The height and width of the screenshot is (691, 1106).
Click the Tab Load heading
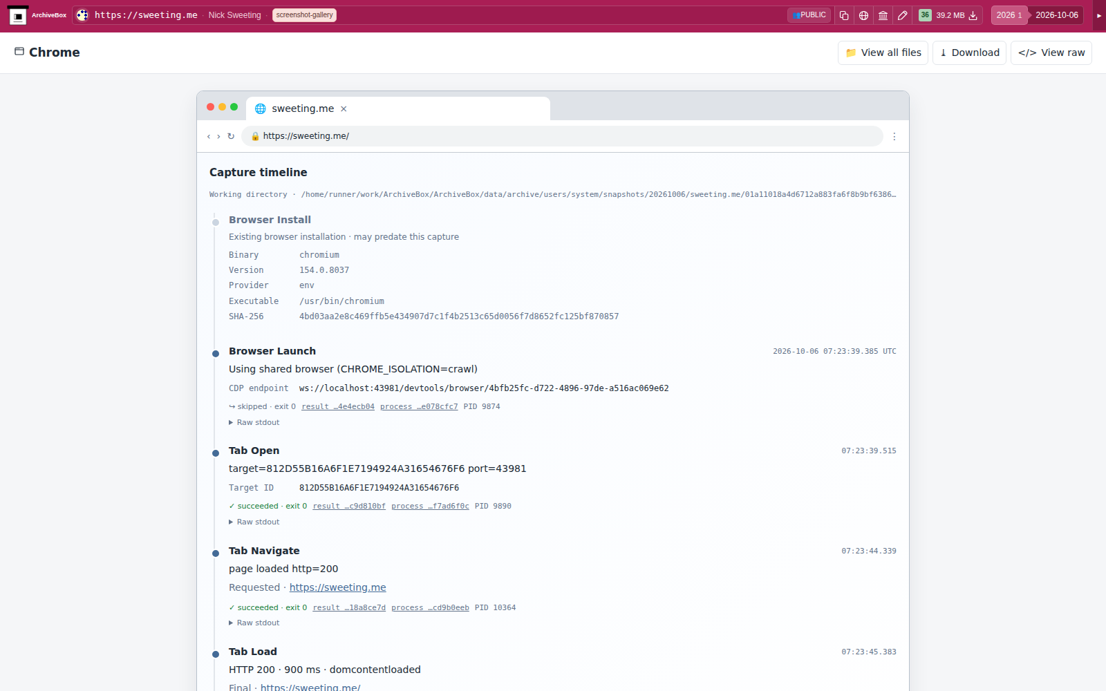(x=253, y=652)
